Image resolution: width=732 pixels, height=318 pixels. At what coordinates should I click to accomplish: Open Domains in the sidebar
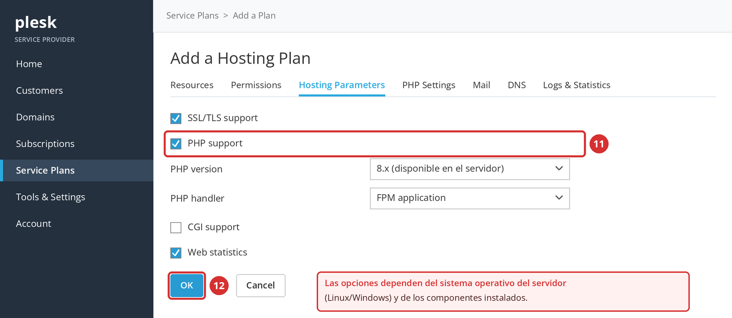tap(35, 117)
